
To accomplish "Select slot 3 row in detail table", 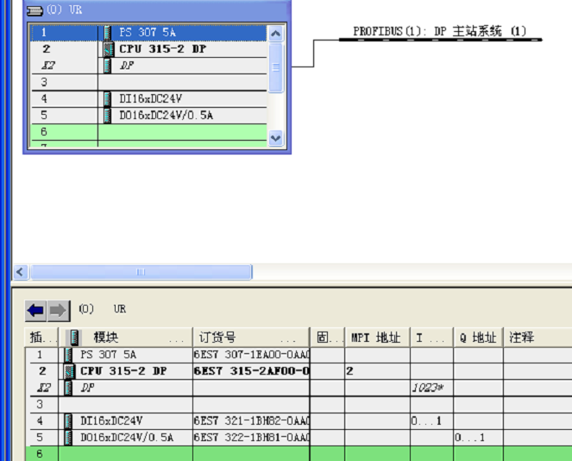I will pos(299,404).
